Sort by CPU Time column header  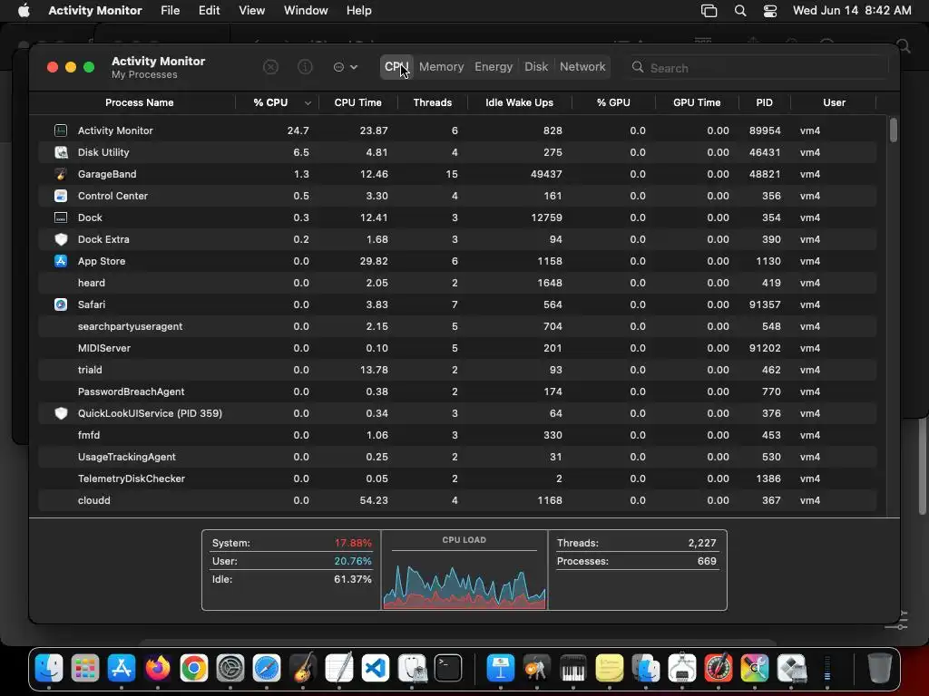(x=357, y=102)
